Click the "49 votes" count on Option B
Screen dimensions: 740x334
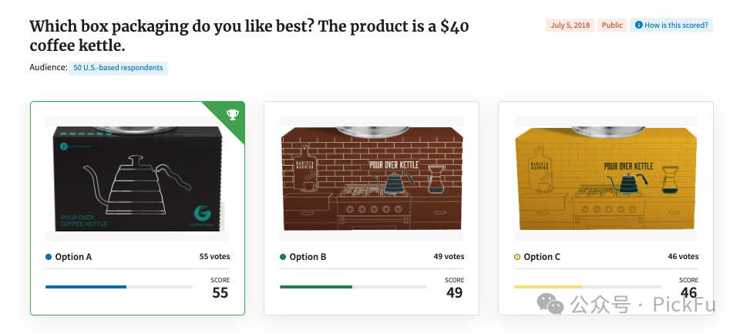coord(449,257)
